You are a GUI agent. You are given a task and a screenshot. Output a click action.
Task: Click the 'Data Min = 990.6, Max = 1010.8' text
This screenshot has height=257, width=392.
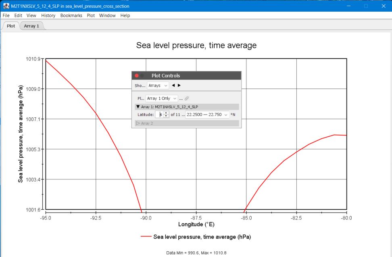(196, 253)
